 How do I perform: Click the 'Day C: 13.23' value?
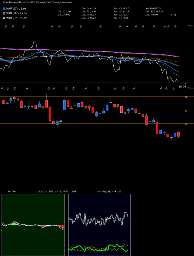pyautogui.click(x=88, y=18)
